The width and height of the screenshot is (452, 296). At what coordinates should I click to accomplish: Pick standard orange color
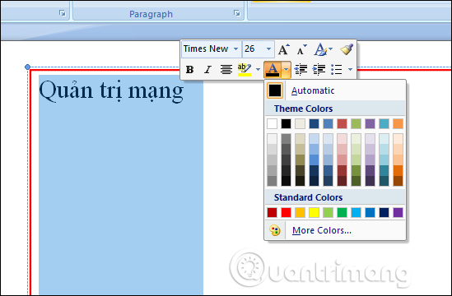coord(300,212)
